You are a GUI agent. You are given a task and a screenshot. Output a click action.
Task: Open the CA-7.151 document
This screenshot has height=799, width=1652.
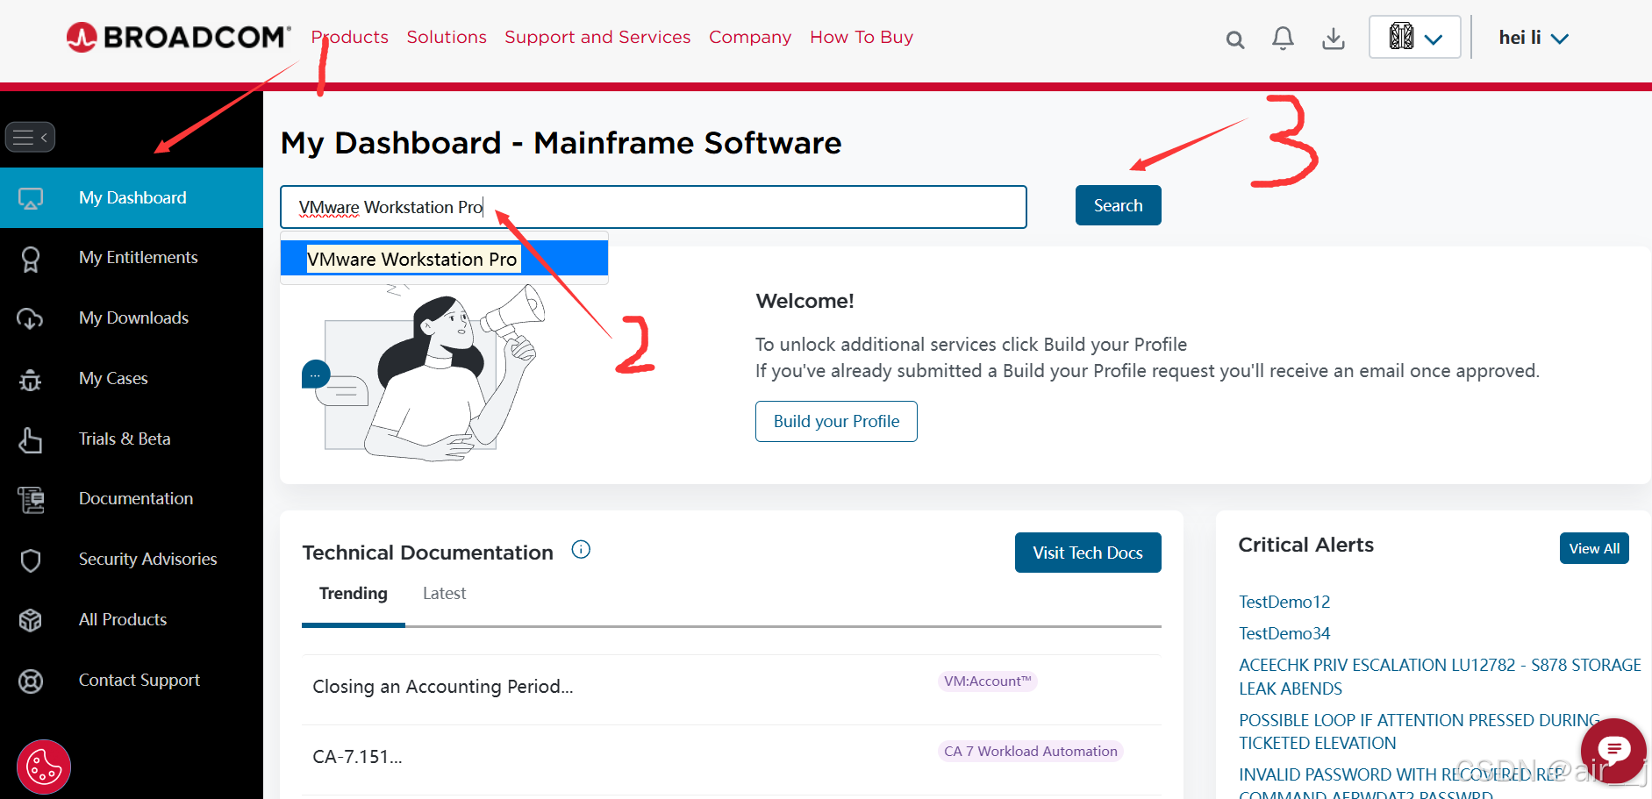tap(357, 757)
